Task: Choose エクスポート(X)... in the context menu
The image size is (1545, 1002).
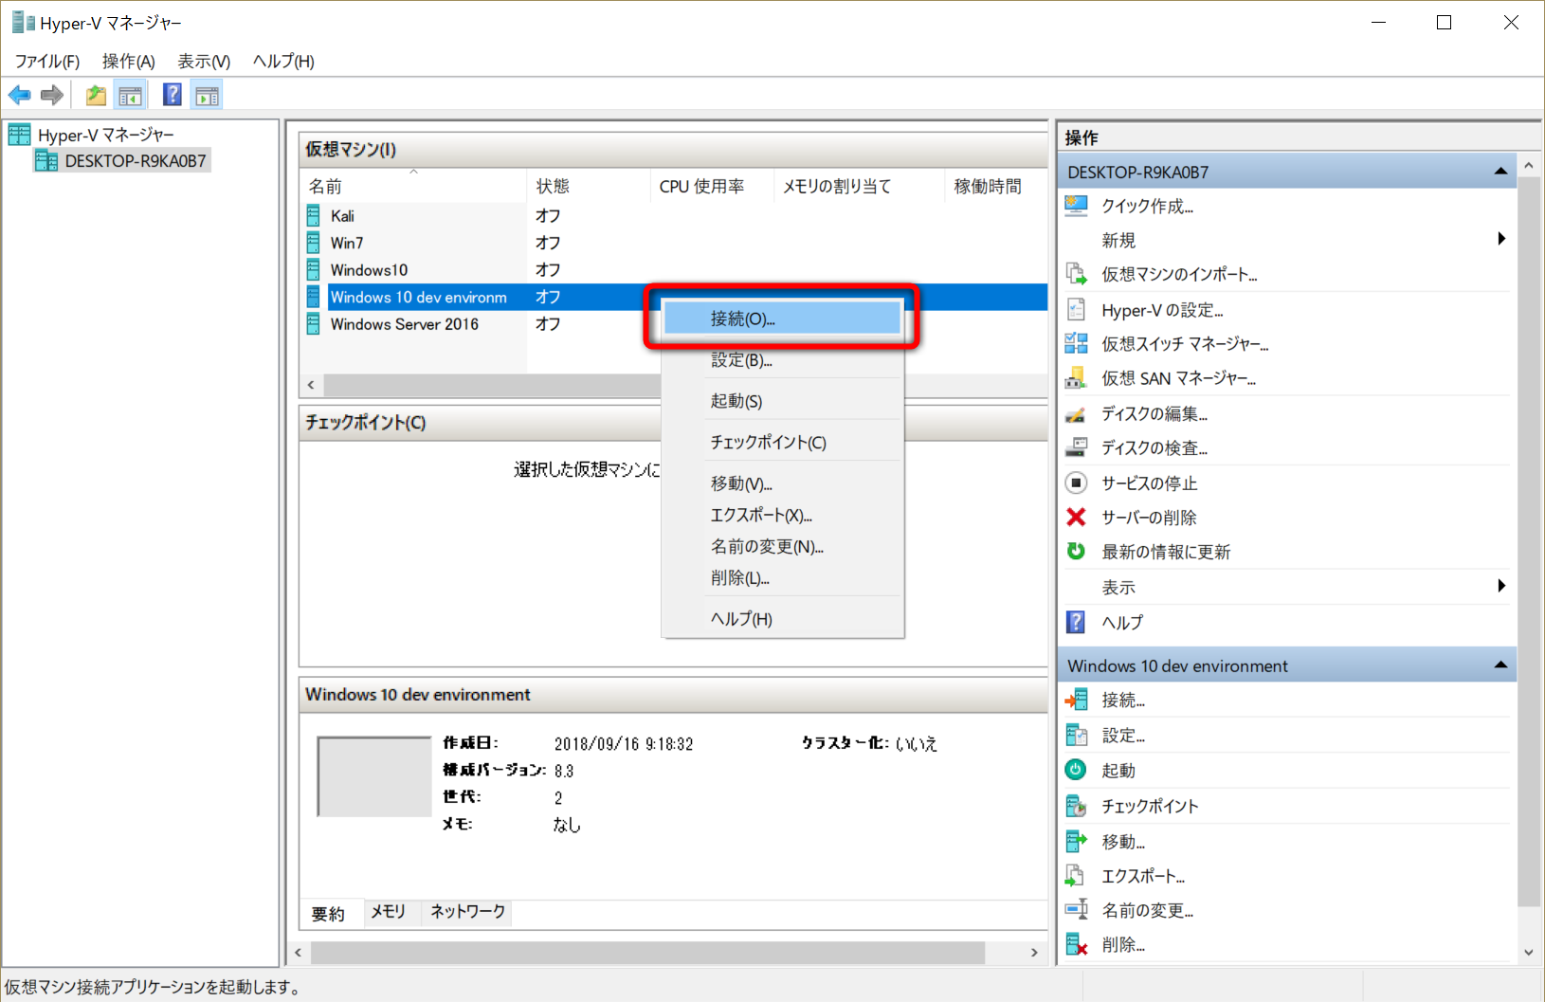Action: (x=782, y=515)
